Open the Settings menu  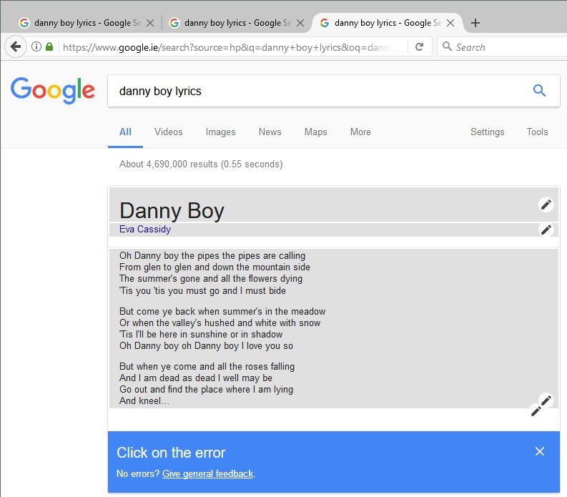[x=487, y=132]
